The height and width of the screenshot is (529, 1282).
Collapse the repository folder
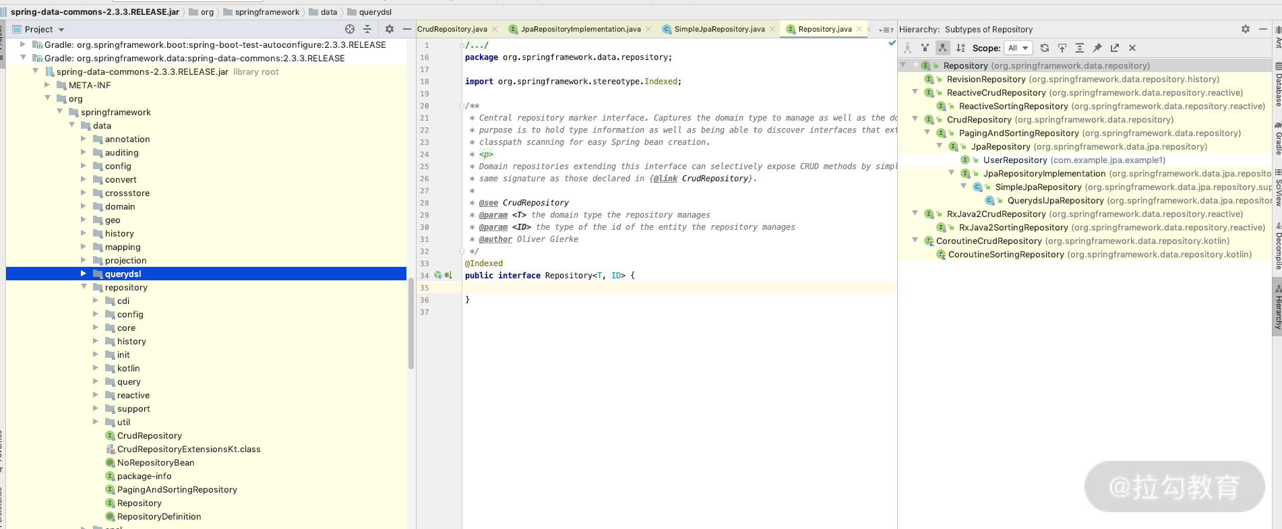pyautogui.click(x=84, y=287)
